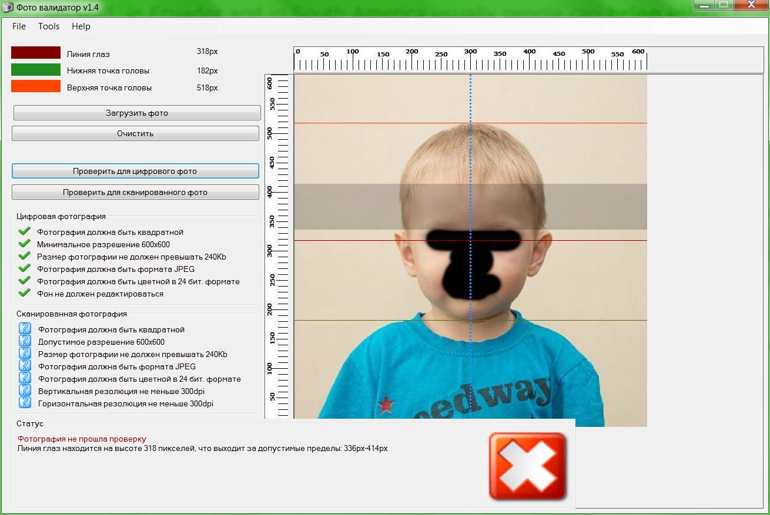Image resolution: width=770 pixels, height=515 pixels.
Task: Click the Нижняя точка головы label
Action: [x=108, y=70]
